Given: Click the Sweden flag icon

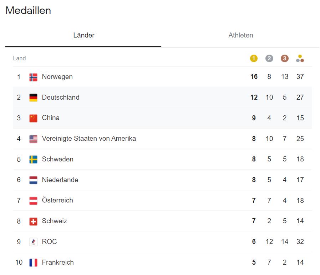Looking at the screenshot, I should (33, 159).
